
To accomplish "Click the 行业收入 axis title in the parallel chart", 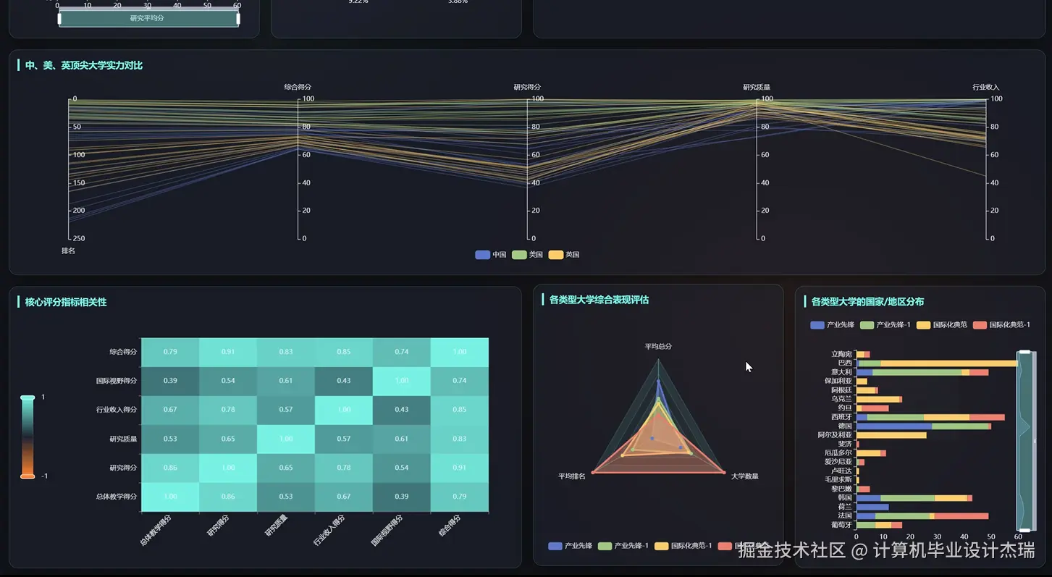I will [x=985, y=87].
